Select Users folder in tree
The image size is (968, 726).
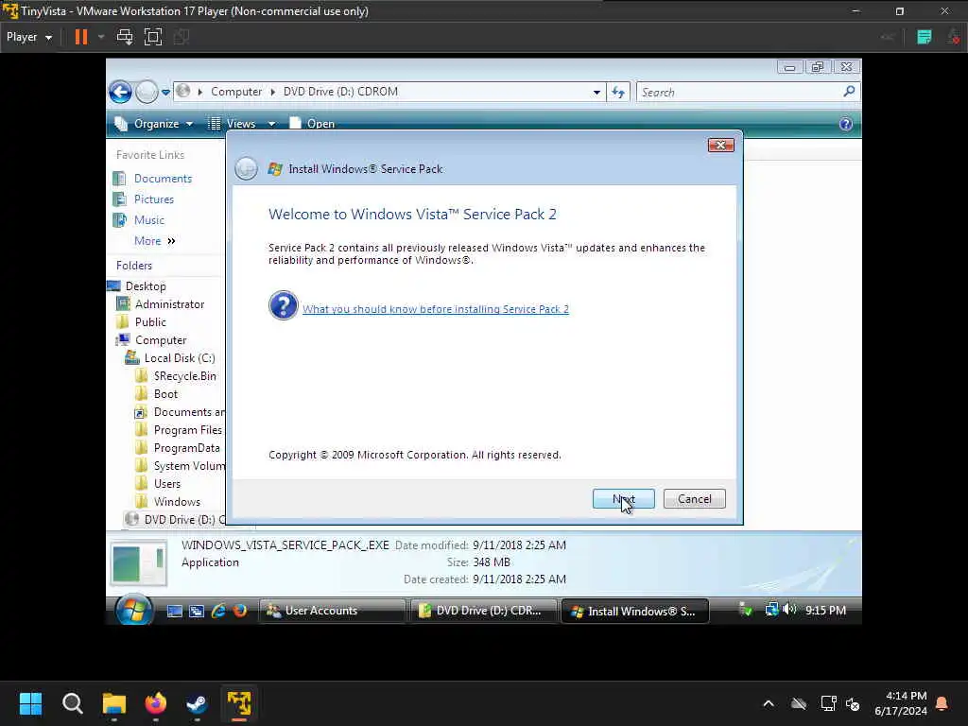[x=166, y=484]
